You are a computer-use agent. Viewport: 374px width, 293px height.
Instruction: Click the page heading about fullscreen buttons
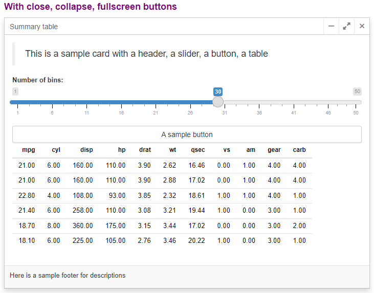[91, 7]
